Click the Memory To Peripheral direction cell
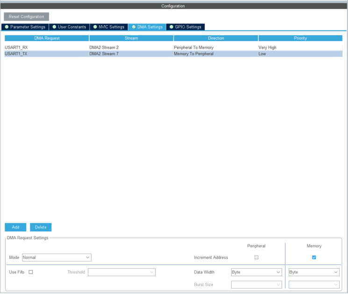 point(216,54)
